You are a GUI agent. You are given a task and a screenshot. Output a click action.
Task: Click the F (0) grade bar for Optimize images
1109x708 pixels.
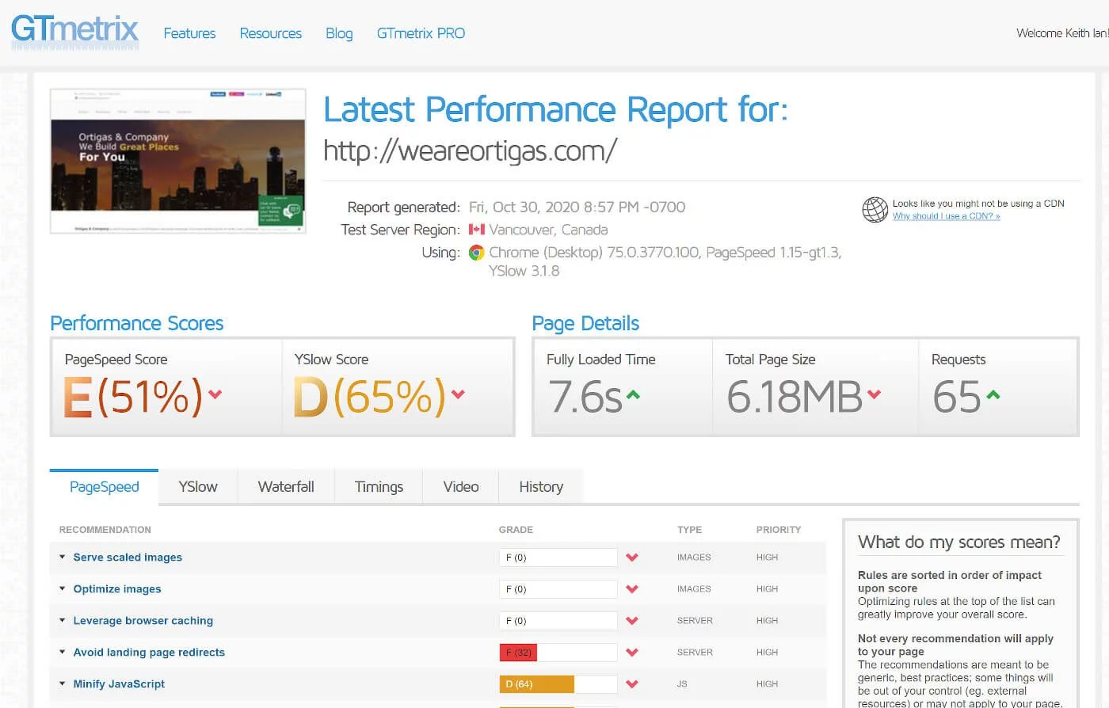[558, 589]
